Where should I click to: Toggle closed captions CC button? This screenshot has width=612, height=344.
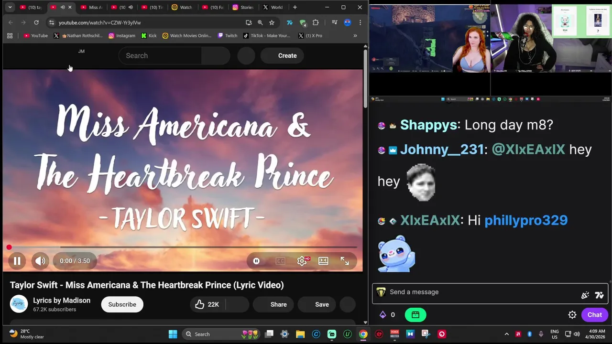[x=281, y=261]
